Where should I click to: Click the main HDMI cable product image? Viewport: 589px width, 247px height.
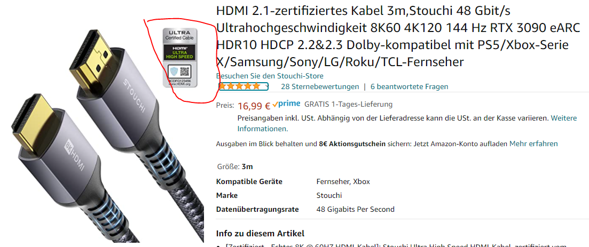[x=102, y=135]
